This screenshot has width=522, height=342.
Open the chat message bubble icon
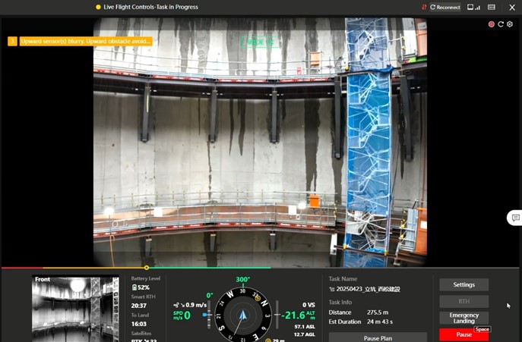click(x=514, y=218)
